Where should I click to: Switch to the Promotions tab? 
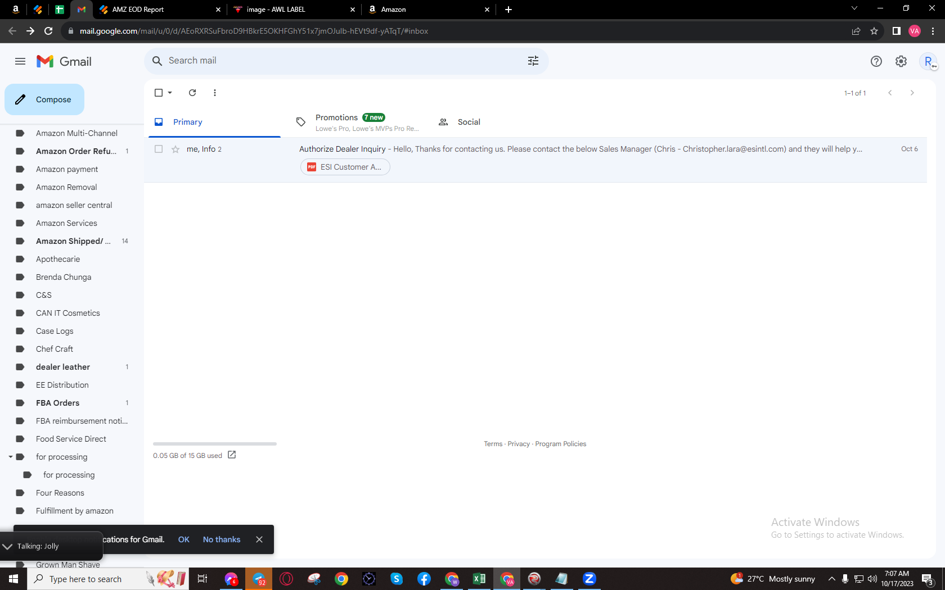tap(357, 122)
